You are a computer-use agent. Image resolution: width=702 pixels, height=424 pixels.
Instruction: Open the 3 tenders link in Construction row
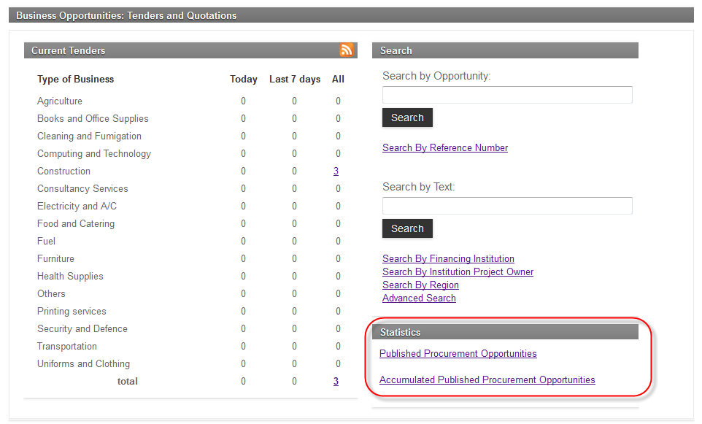coord(336,171)
